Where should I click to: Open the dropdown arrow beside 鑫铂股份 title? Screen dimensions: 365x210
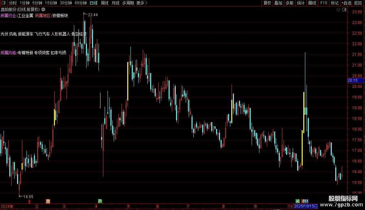click(x=43, y=9)
